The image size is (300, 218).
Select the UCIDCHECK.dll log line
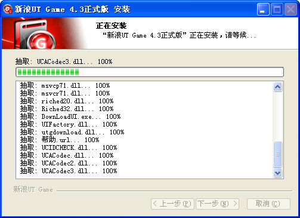click(x=69, y=148)
